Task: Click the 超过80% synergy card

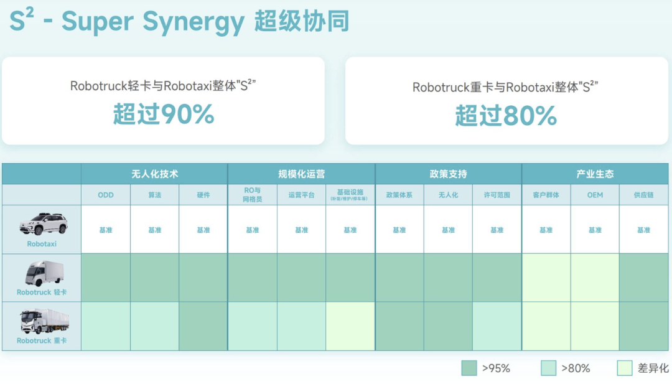Action: click(x=506, y=101)
